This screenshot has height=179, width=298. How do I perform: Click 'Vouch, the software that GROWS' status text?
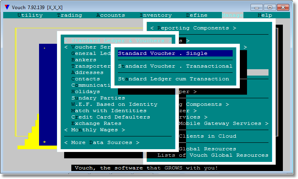[146, 168]
